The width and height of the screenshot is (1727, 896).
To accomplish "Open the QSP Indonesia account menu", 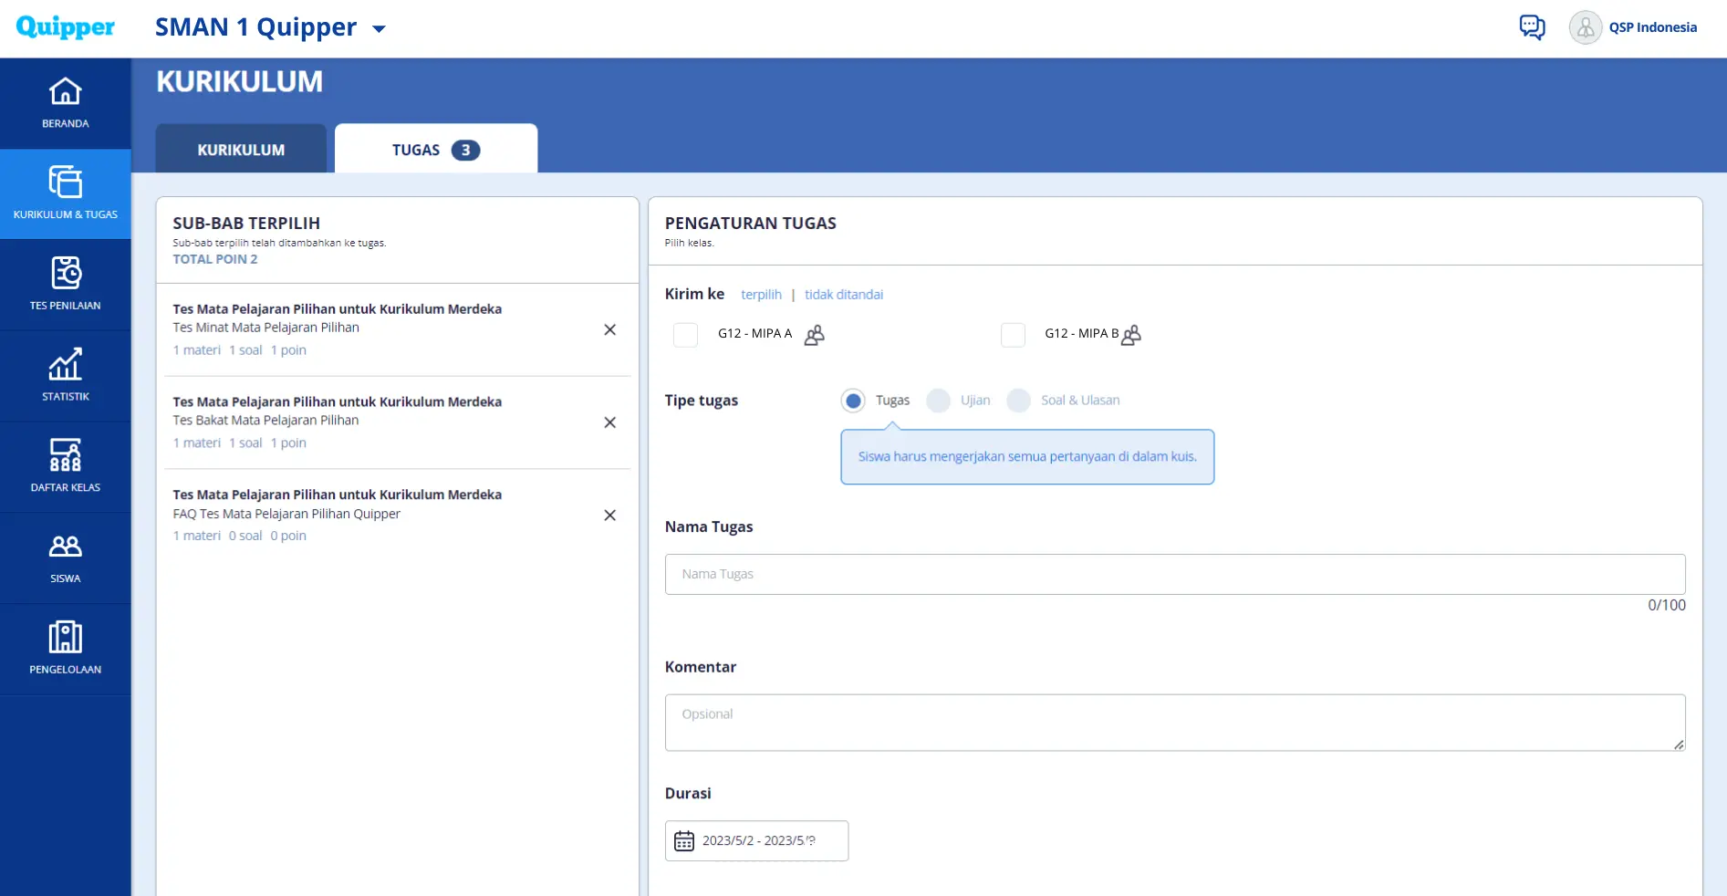I will point(1633,27).
